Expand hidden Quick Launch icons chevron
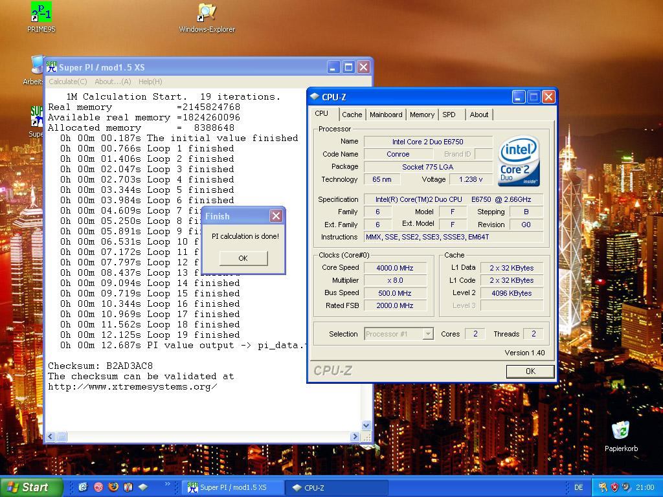Image resolution: width=663 pixels, height=497 pixels. [x=168, y=484]
